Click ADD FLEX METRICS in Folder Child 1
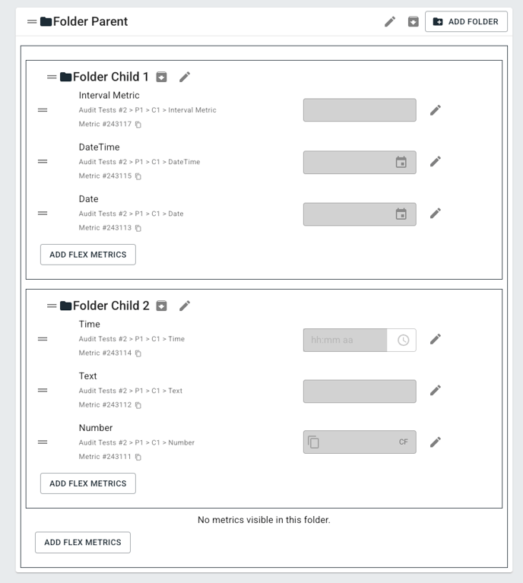This screenshot has height=583, width=523. point(88,255)
